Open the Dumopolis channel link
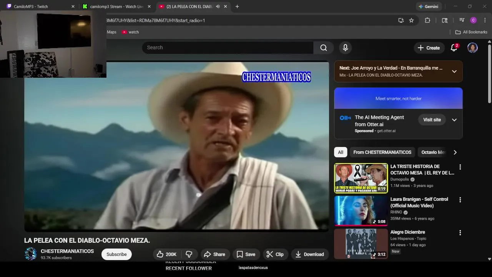Viewport: 492px width, 277px height. point(400,179)
